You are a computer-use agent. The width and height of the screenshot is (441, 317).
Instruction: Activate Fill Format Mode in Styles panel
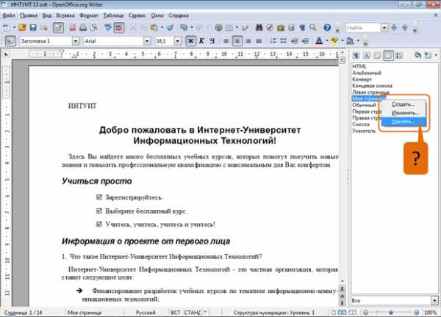tap(417, 55)
